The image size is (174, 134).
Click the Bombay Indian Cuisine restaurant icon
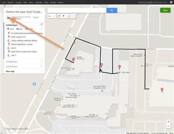click(97, 116)
